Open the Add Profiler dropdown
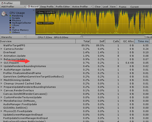 point(13,7)
